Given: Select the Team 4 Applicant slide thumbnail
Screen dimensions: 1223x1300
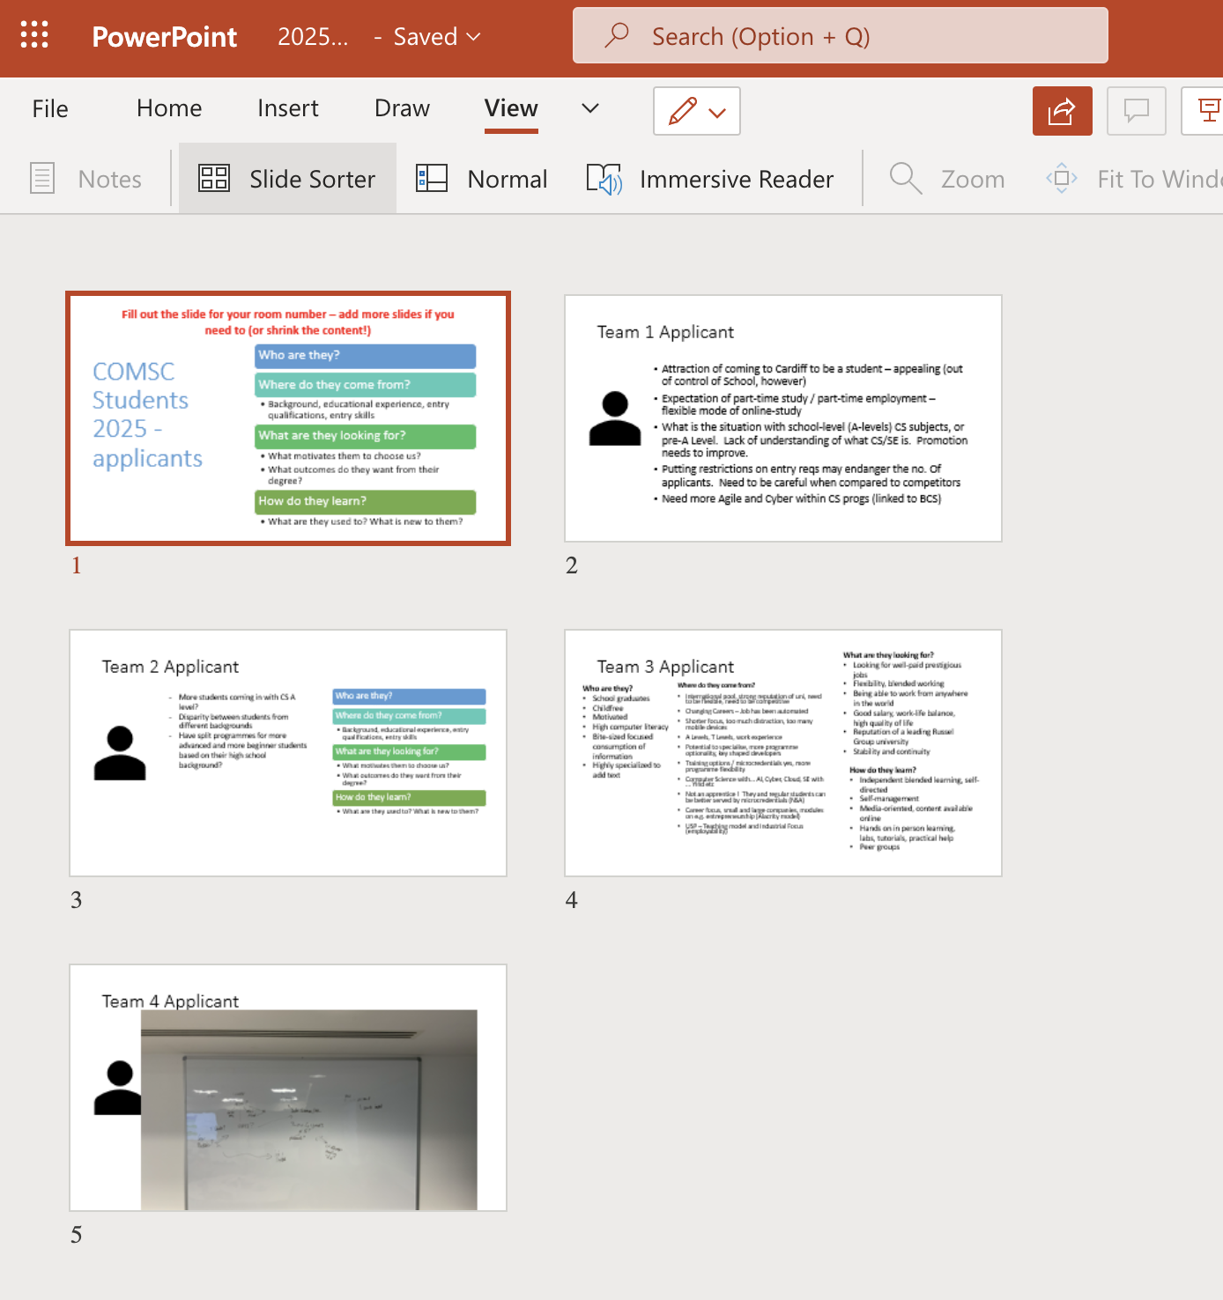Looking at the screenshot, I should tap(288, 1088).
